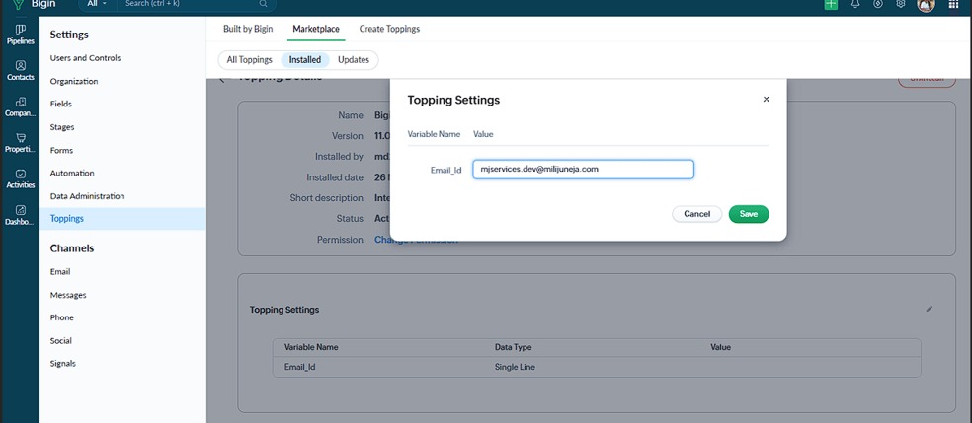This screenshot has height=423, width=972.
Task: Click the Change Permission link
Action: [x=417, y=240]
